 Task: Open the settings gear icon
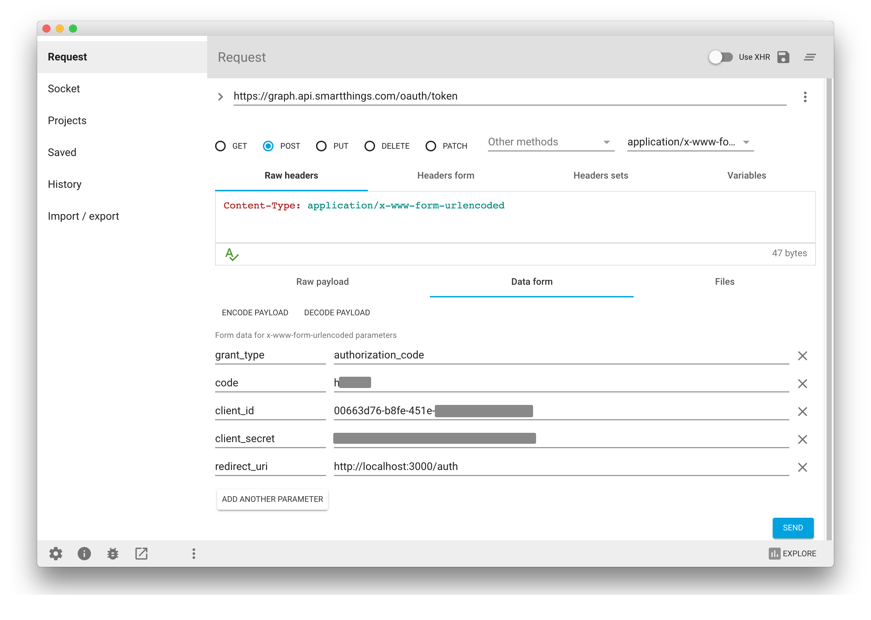[x=56, y=553]
